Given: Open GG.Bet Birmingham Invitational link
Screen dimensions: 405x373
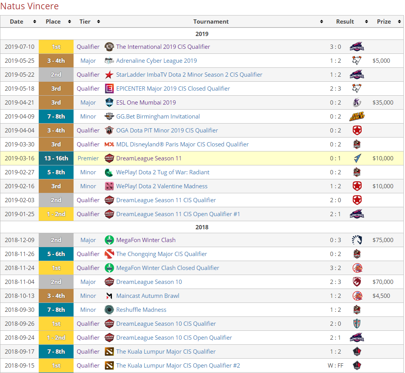Looking at the screenshot, I should click(158, 117).
